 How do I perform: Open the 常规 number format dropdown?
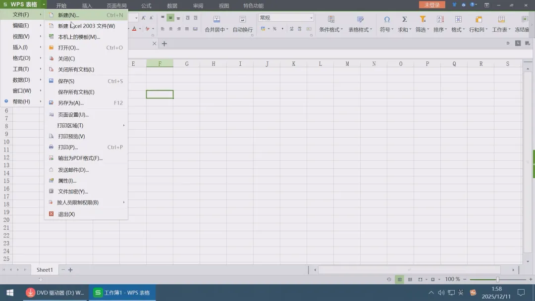[311, 18]
